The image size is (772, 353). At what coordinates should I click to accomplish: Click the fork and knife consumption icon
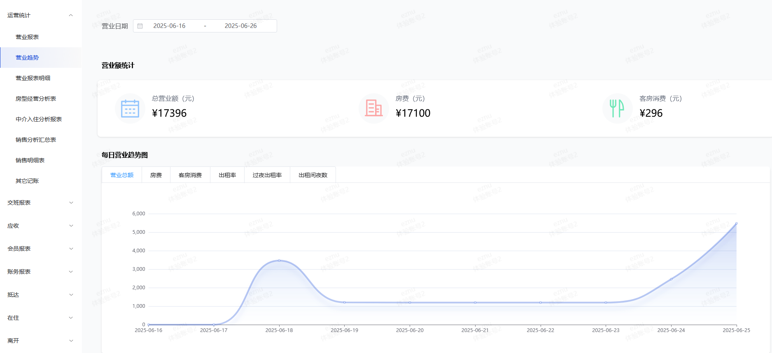[x=617, y=108]
